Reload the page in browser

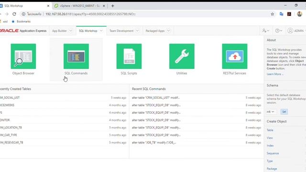14,14
